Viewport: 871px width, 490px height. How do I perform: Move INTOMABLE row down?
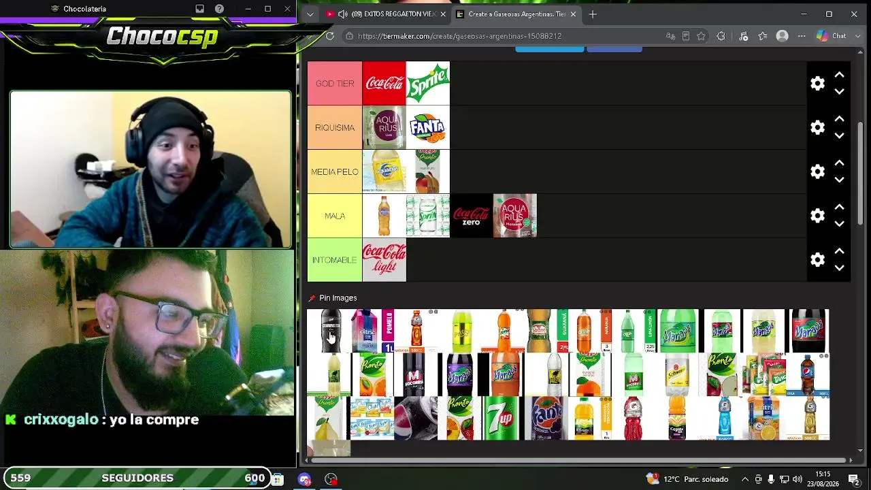(x=840, y=268)
